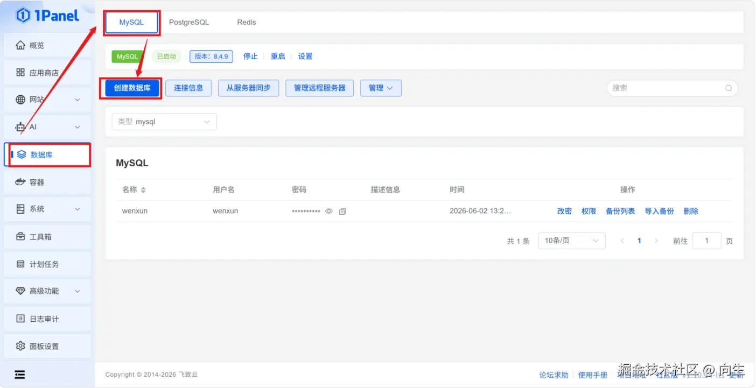Click the 已启动 status tag
This screenshot has width=756, height=388.
[166, 57]
